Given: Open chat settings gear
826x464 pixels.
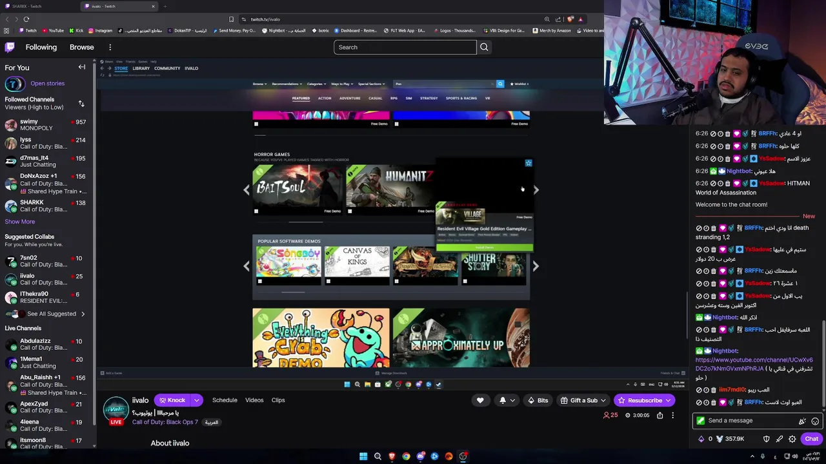Looking at the screenshot, I should point(792,439).
